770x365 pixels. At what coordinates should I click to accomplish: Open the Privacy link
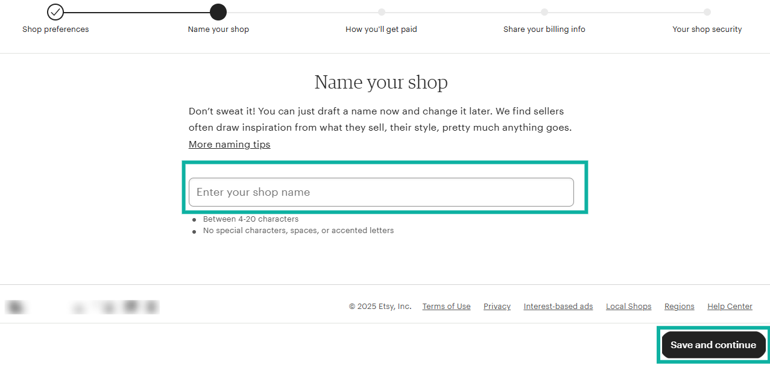tap(496, 306)
